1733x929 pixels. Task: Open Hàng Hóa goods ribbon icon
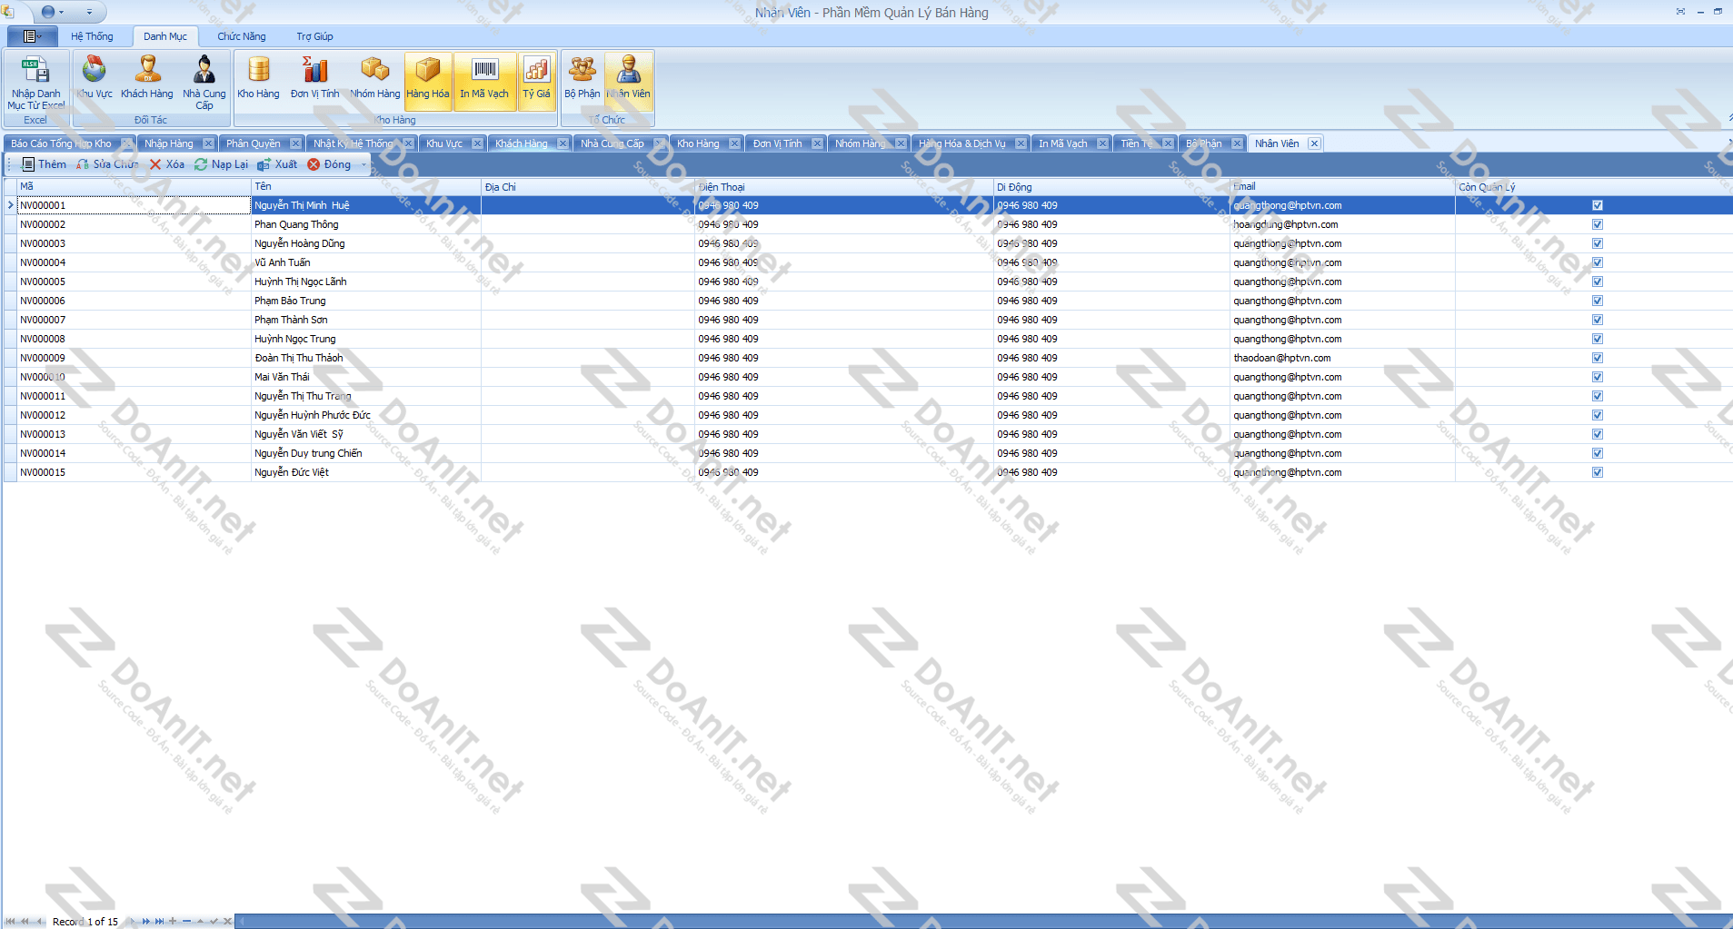tap(428, 82)
